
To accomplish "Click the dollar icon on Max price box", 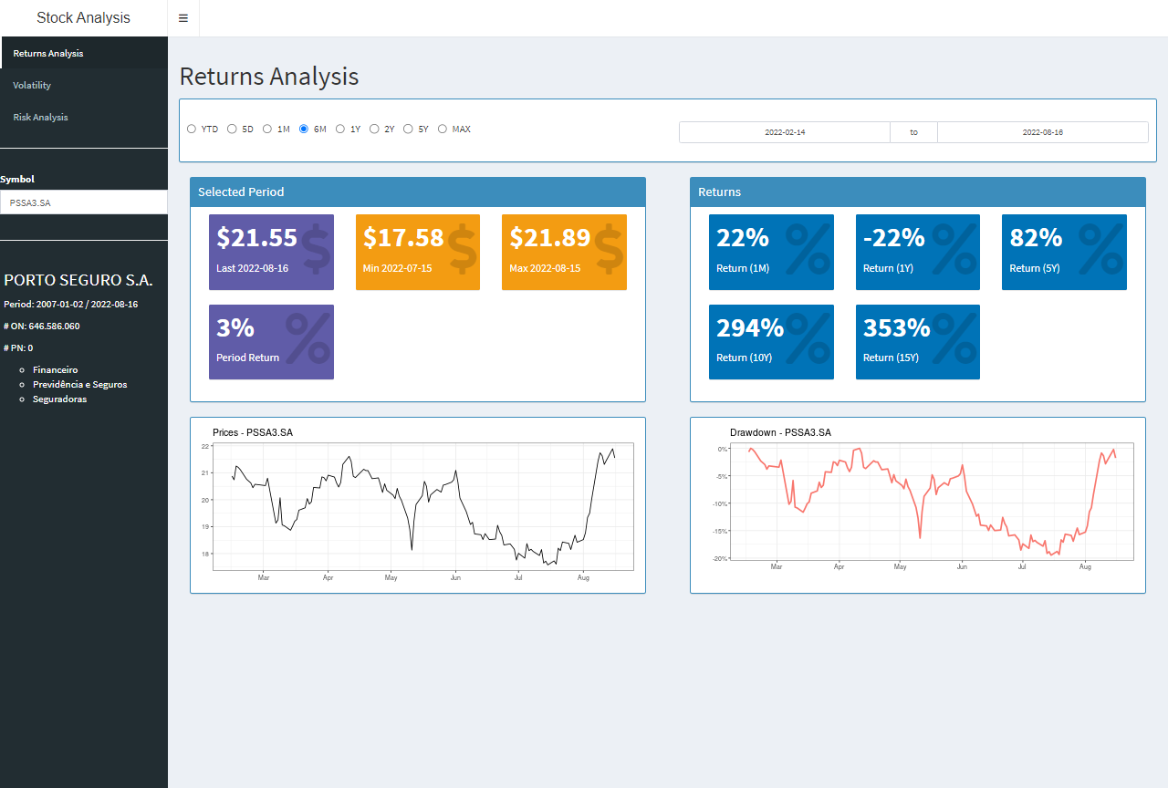I will tap(609, 247).
